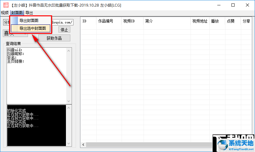Screen dimensions: 255x152
Task: Click the 简介 column header
Action: coord(167,21)
